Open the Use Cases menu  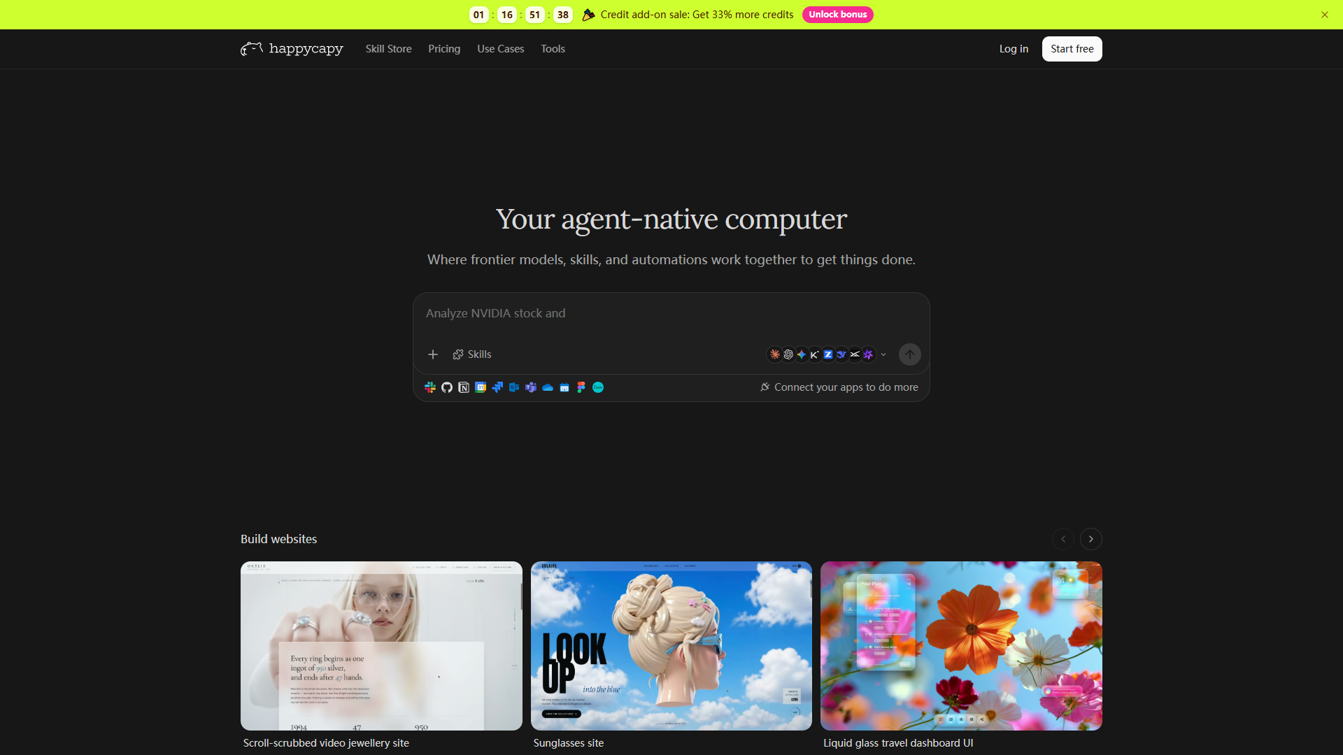[x=501, y=49]
